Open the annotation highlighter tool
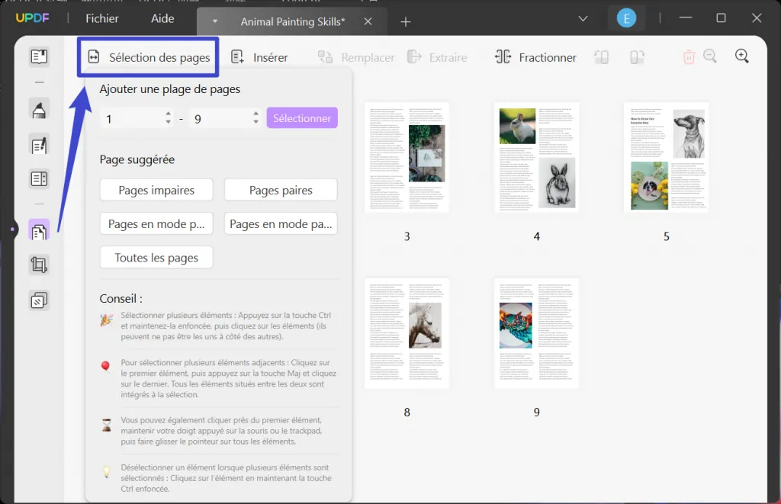This screenshot has width=781, height=504. pos(39,109)
